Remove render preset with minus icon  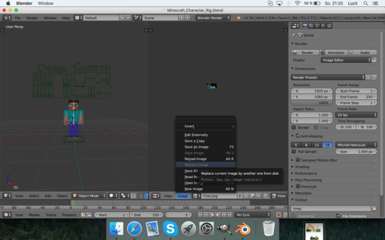pos(374,77)
